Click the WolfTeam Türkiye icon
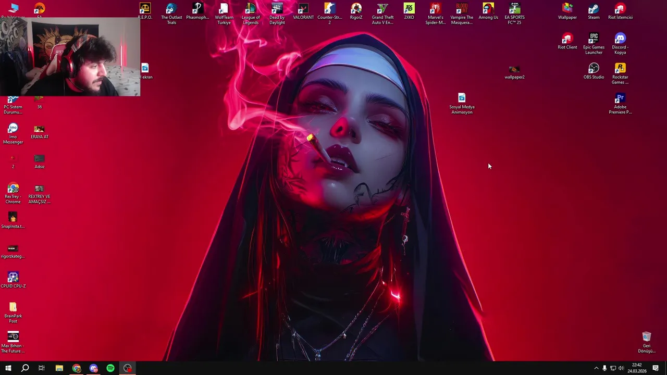 coord(224,14)
